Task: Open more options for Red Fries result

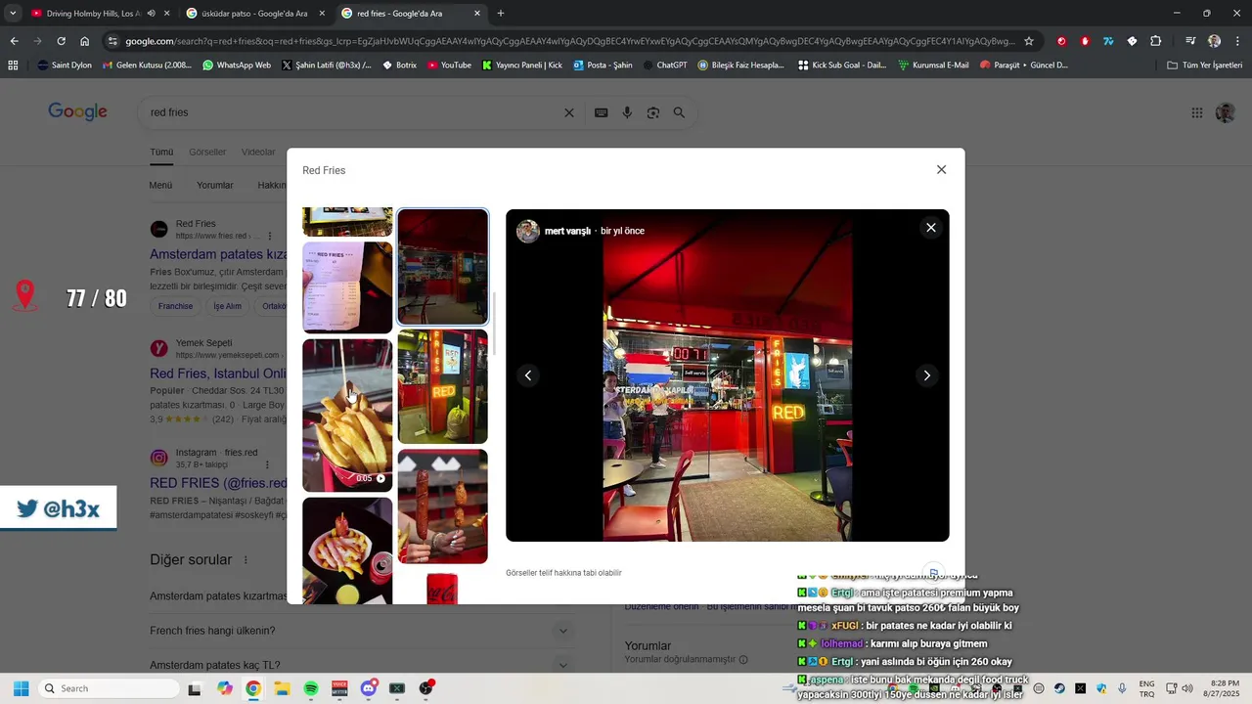Action: (x=270, y=236)
